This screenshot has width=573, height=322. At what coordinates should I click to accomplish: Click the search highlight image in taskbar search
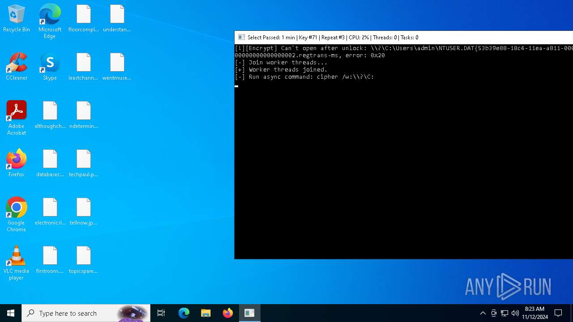(x=133, y=313)
